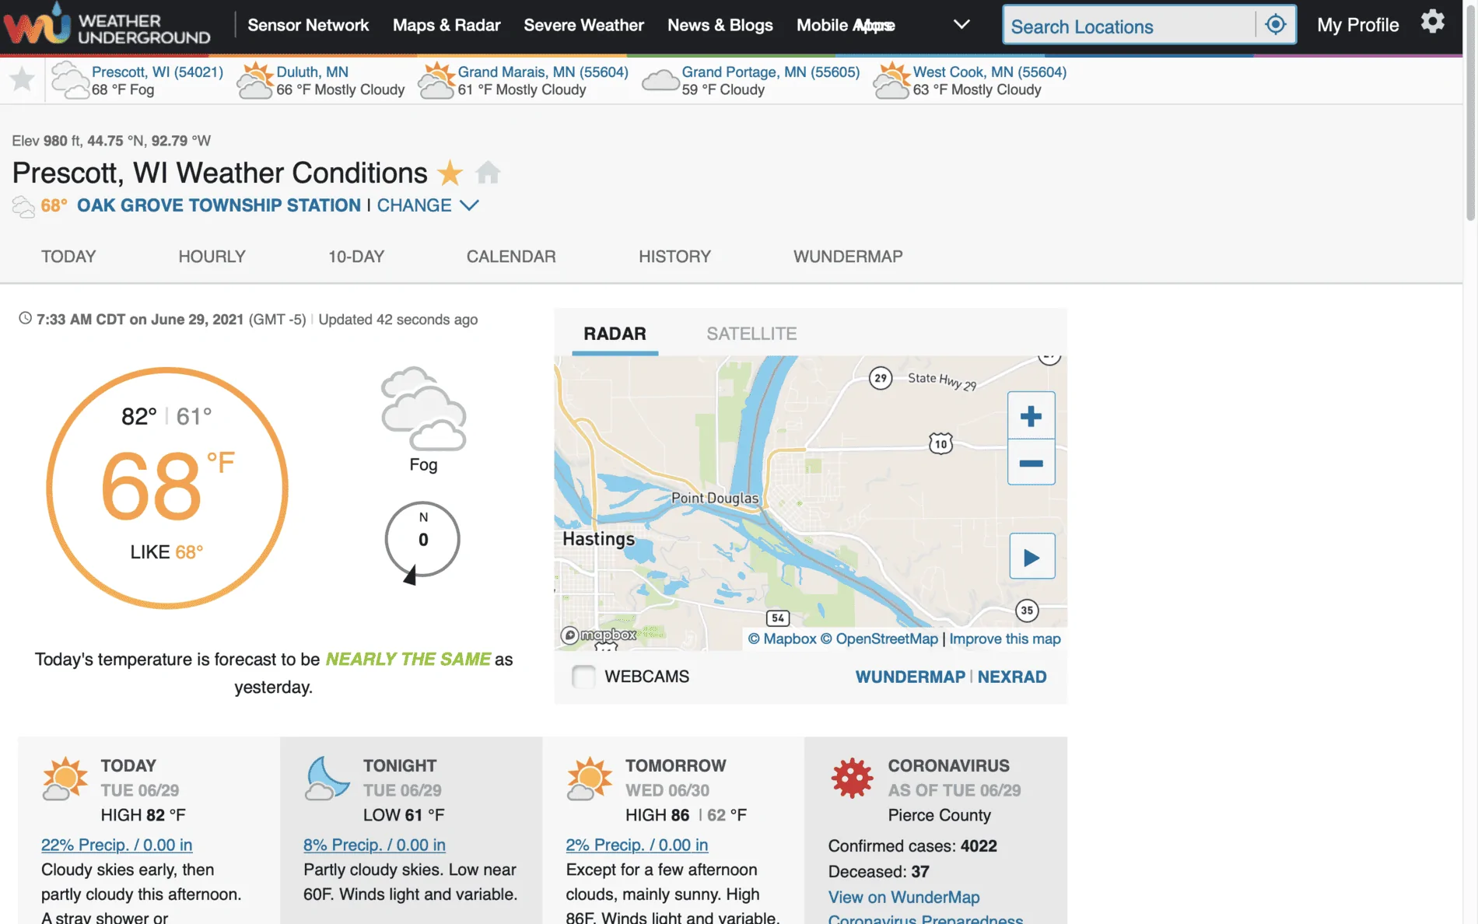Open the Grand Portage, MN (55605) link
The height and width of the screenshot is (924, 1478).
tap(771, 72)
